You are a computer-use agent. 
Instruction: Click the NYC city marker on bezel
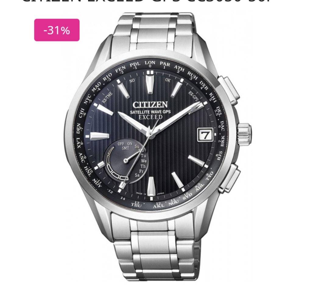[x=87, y=99]
